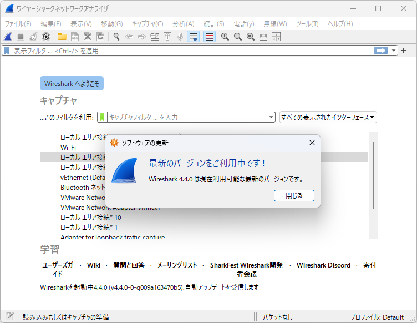Click パケットなし status bar text
The height and width of the screenshot is (323, 417).
click(277, 317)
